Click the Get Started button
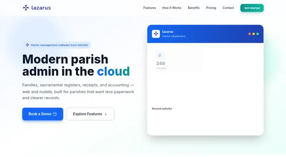Viewport: 286px width, 157px height. click(252, 8)
